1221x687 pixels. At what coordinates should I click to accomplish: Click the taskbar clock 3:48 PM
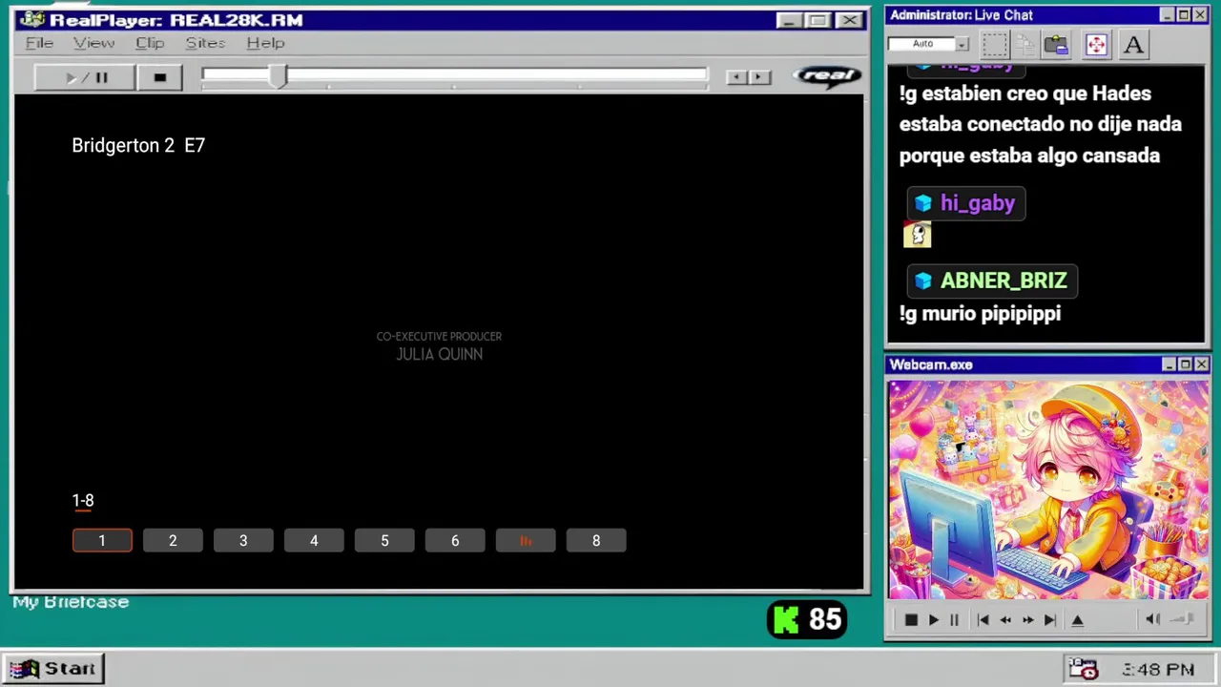(x=1158, y=670)
